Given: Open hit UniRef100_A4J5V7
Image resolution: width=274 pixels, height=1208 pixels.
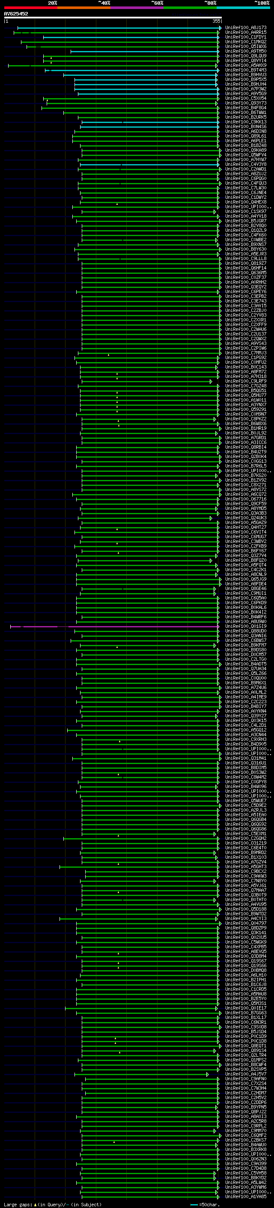Looking at the screenshot, I should 245,1074.
